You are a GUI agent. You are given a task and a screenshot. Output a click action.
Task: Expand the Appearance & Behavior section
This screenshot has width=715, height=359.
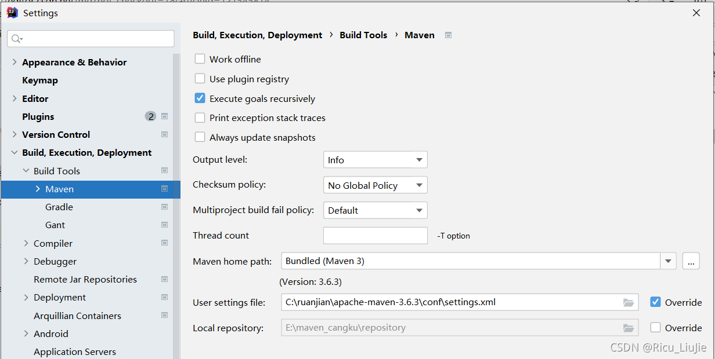point(15,62)
